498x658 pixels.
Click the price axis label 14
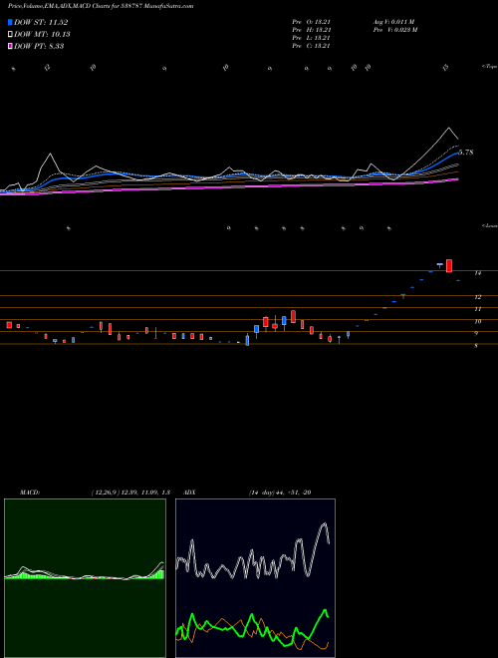coord(477,273)
